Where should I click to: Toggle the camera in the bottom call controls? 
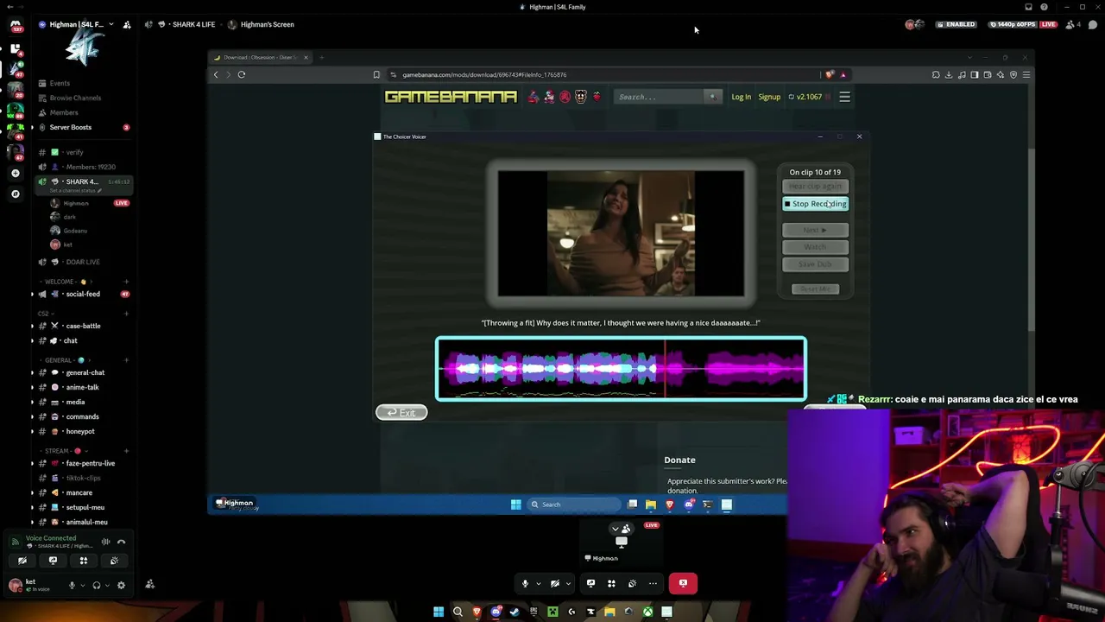pyautogui.click(x=555, y=583)
